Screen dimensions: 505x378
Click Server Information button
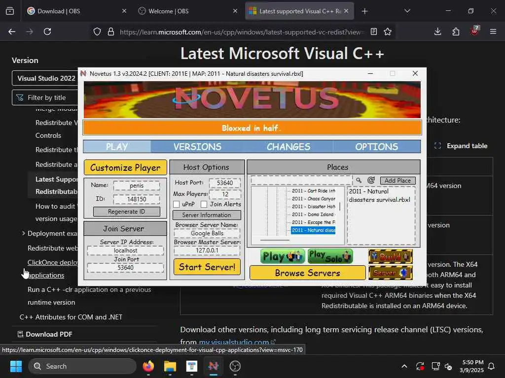coord(207,215)
